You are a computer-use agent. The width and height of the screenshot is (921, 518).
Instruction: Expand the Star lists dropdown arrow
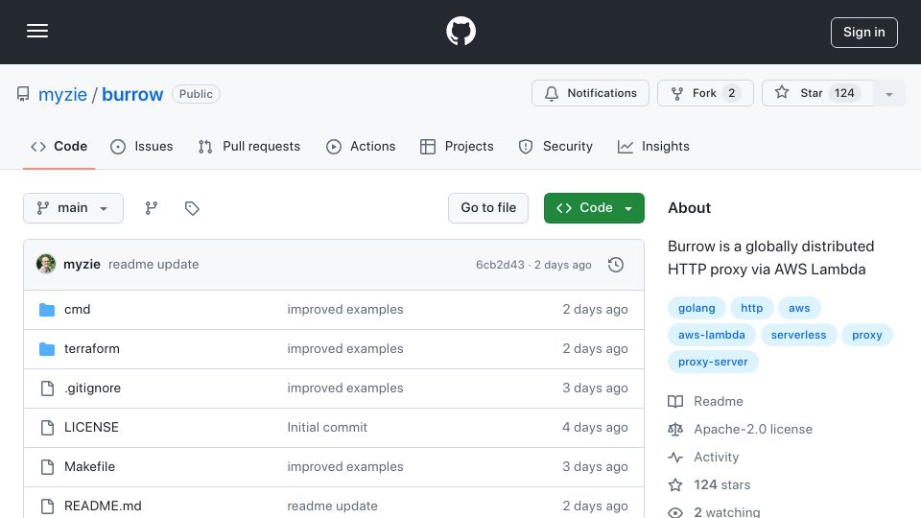tap(888, 93)
